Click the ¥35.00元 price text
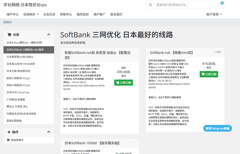The height and width of the screenshot is (154, 240). pos(123,72)
